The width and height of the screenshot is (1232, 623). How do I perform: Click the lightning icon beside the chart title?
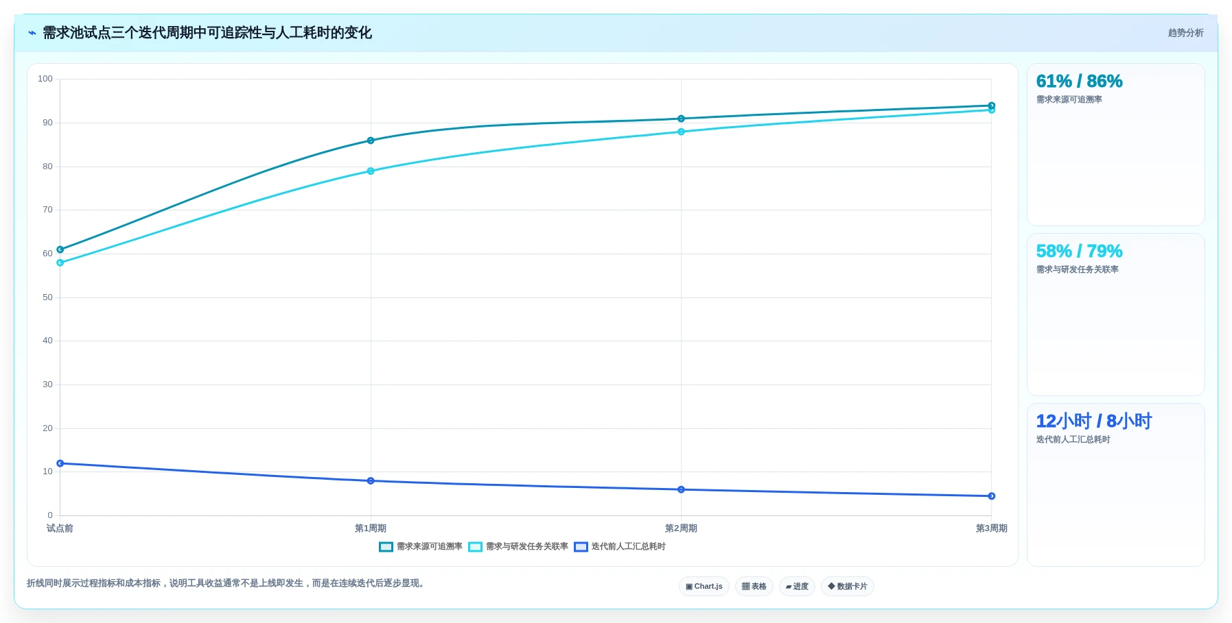(x=32, y=33)
